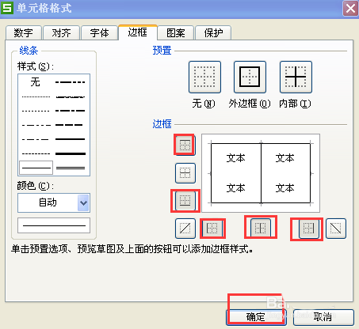This screenshot has width=359, height=329.
Task: Select the medium dash-dot line style
Action: [71, 111]
